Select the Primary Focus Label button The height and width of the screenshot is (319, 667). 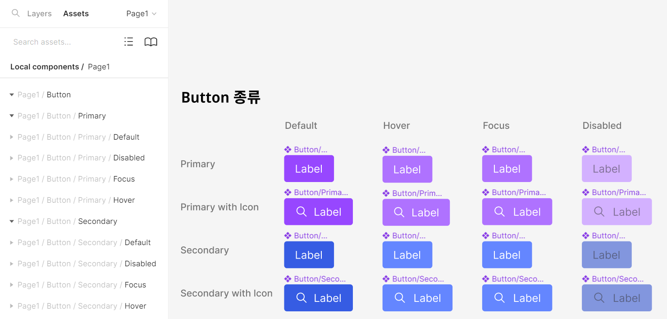(x=507, y=169)
